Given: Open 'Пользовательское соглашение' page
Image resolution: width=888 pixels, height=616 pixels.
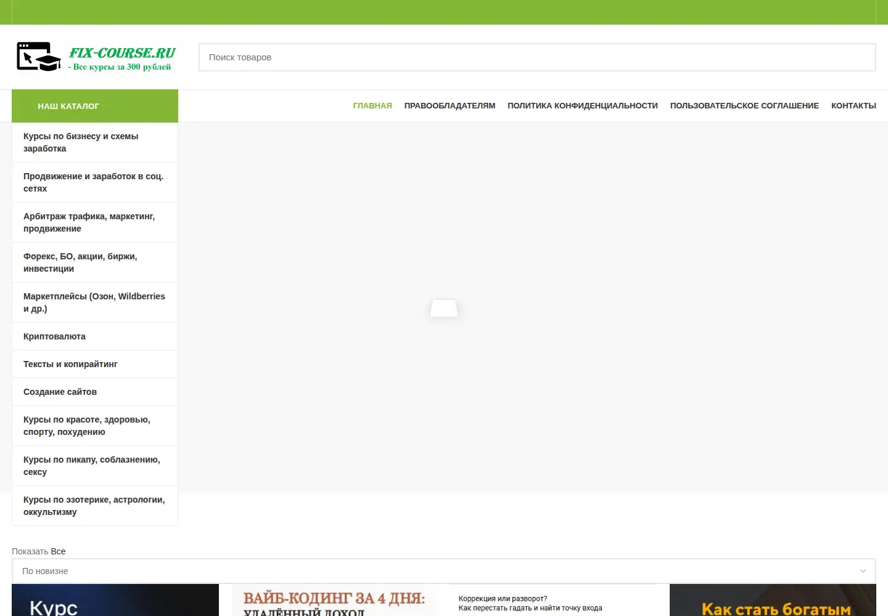Looking at the screenshot, I should tap(744, 106).
